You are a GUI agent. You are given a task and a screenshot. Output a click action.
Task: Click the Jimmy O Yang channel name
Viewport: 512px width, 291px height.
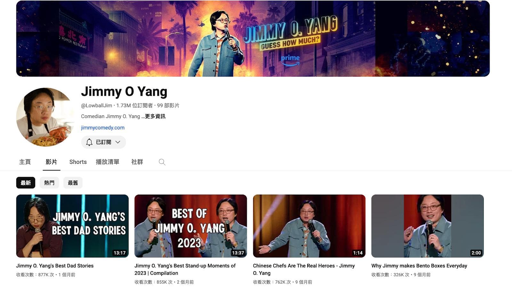point(124,91)
